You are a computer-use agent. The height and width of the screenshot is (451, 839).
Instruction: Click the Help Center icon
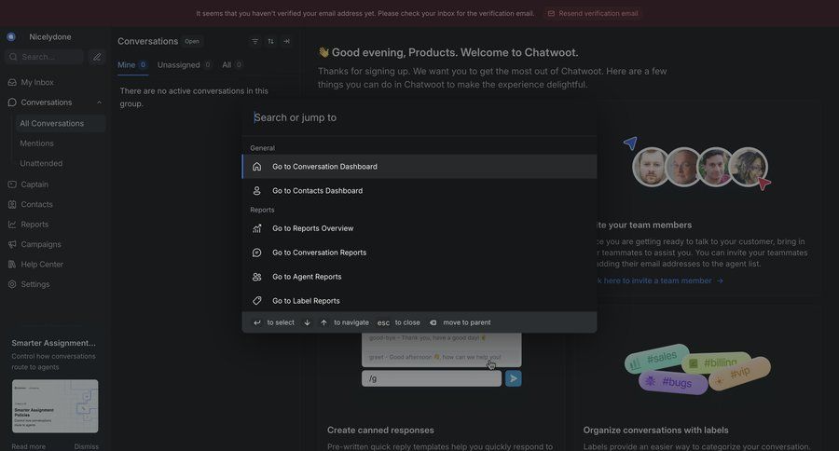(x=12, y=265)
